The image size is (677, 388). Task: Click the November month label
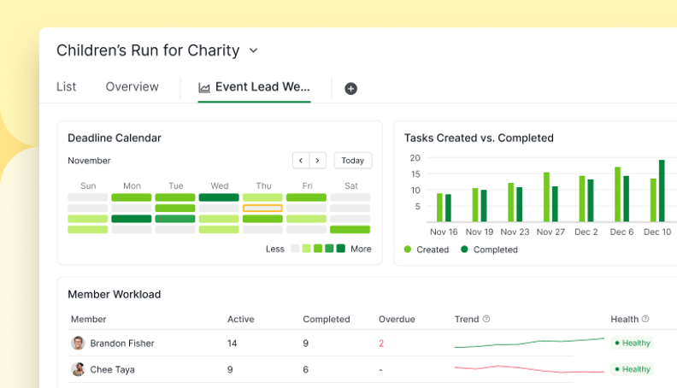(89, 161)
